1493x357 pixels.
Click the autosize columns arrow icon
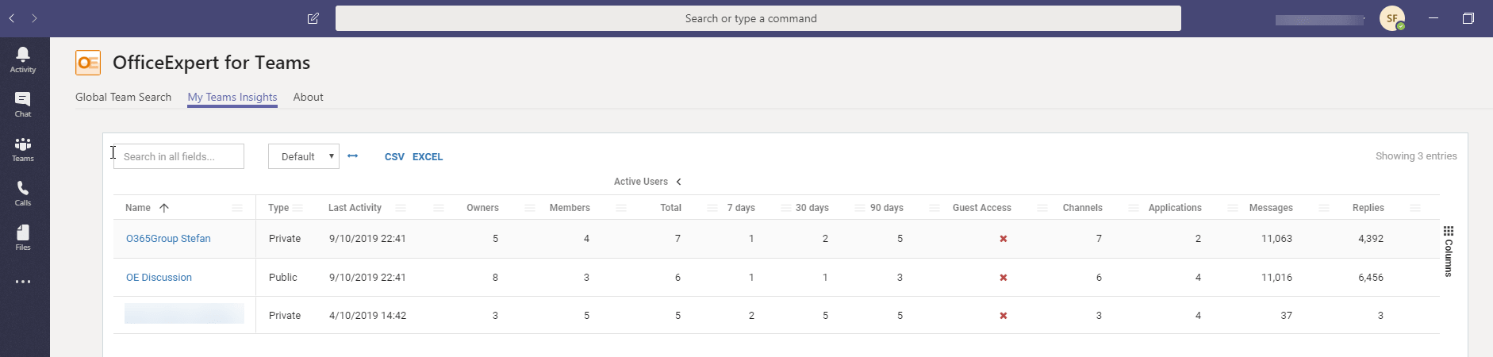[353, 156]
